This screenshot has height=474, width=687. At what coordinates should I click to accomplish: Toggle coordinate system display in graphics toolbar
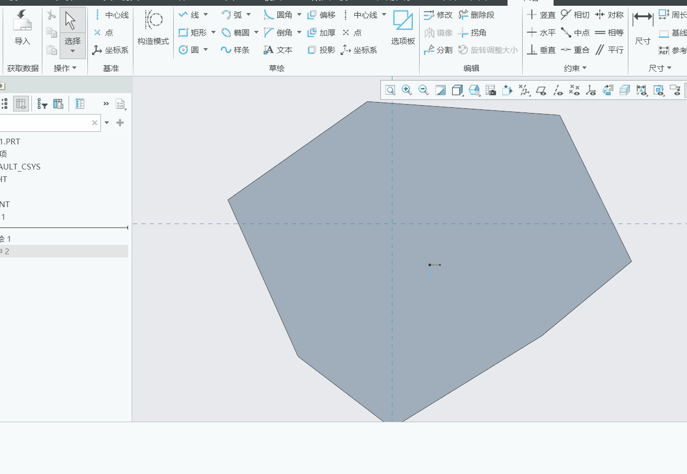click(592, 90)
